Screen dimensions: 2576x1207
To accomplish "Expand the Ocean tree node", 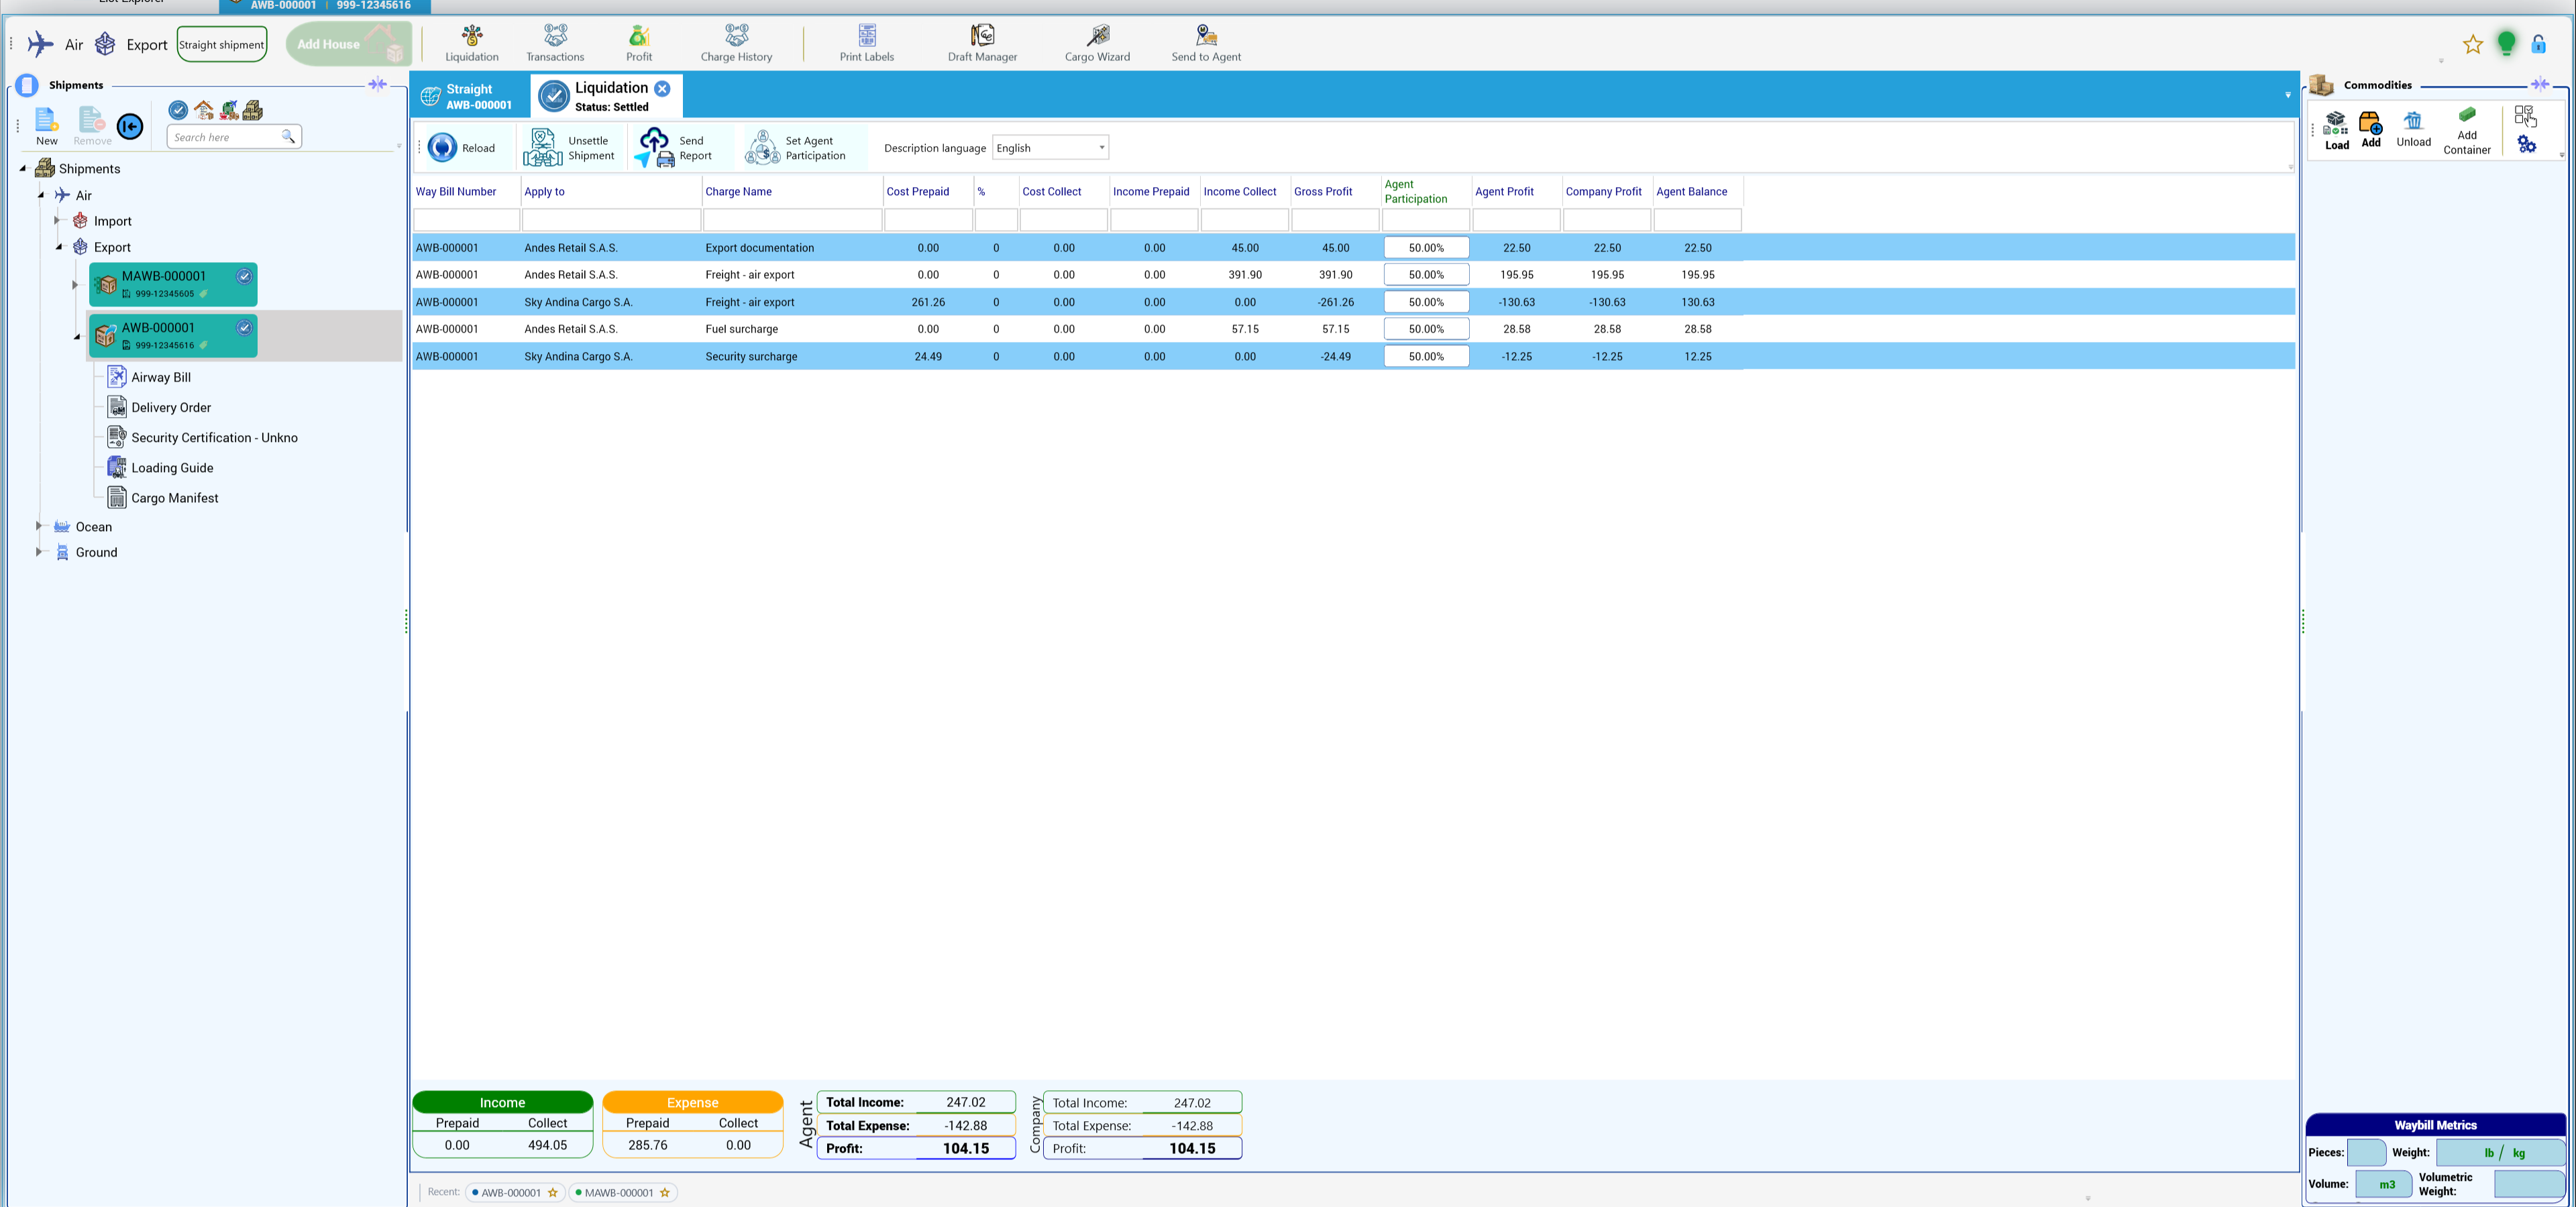I will (39, 526).
